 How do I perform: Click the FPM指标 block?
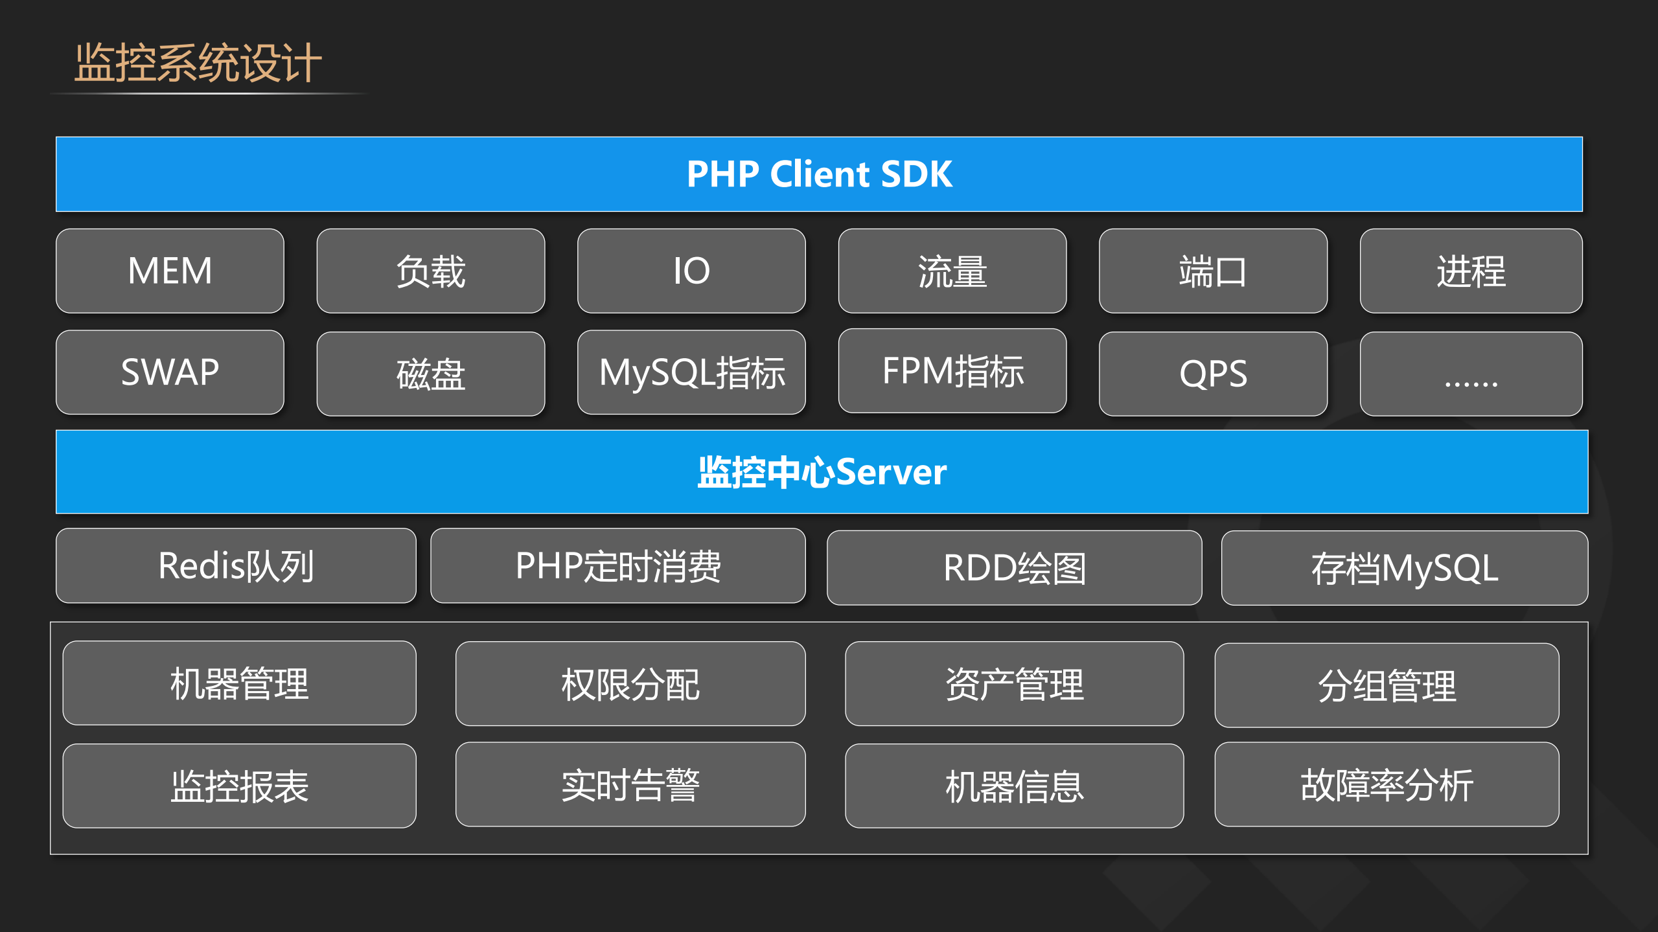tap(951, 372)
